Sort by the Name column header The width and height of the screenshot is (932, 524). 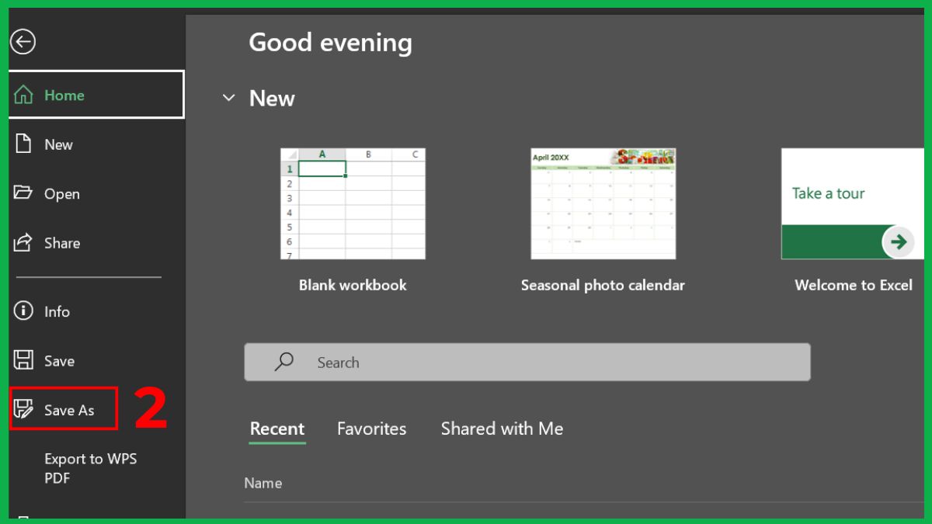click(x=263, y=483)
